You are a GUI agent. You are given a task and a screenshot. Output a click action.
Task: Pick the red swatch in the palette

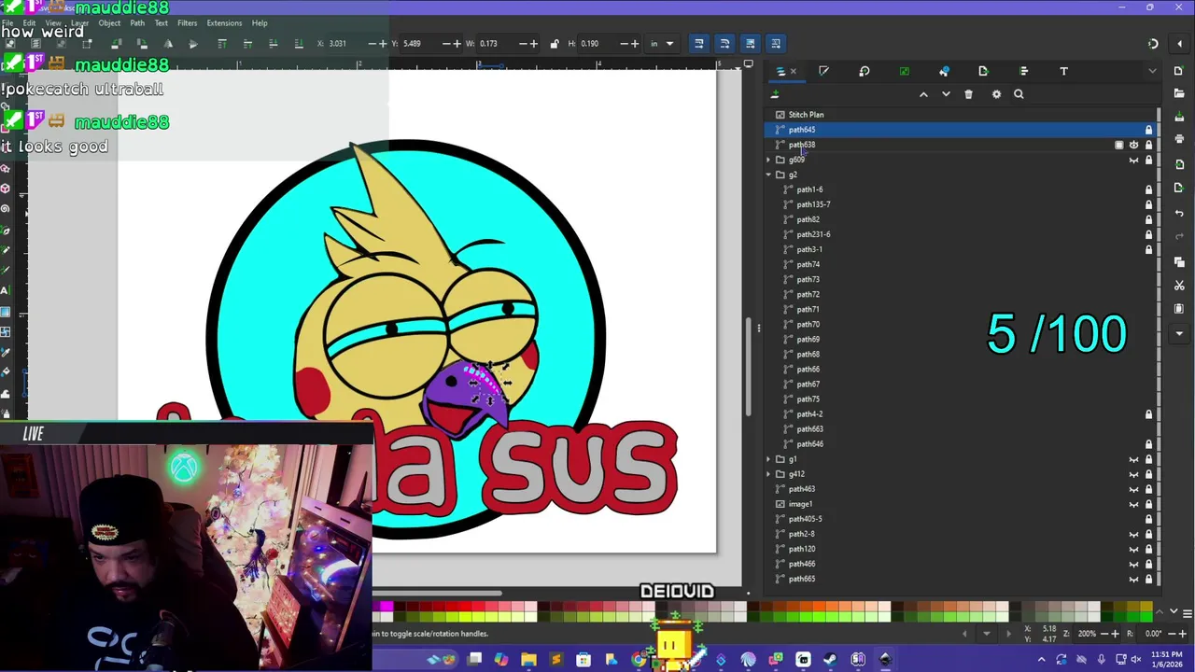(466, 608)
